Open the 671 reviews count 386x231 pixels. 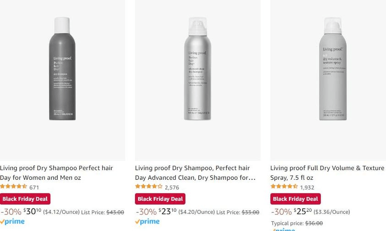(x=34, y=187)
